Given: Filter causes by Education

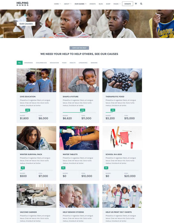Looking at the screenshot, I should (54, 63).
